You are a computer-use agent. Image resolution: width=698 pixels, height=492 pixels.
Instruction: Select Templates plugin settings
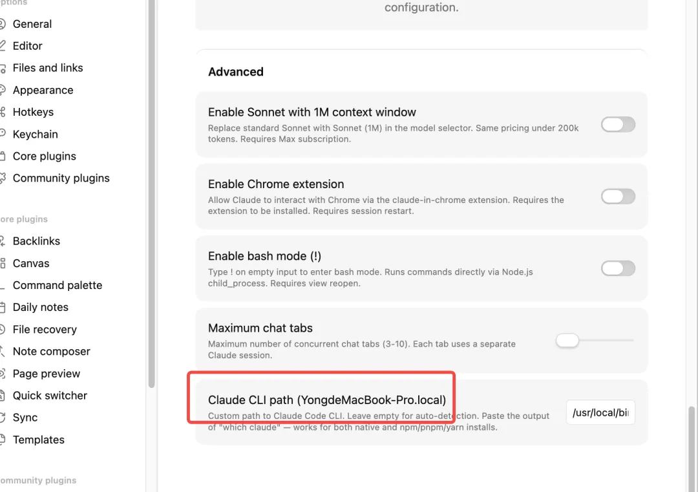pyautogui.click(x=38, y=440)
